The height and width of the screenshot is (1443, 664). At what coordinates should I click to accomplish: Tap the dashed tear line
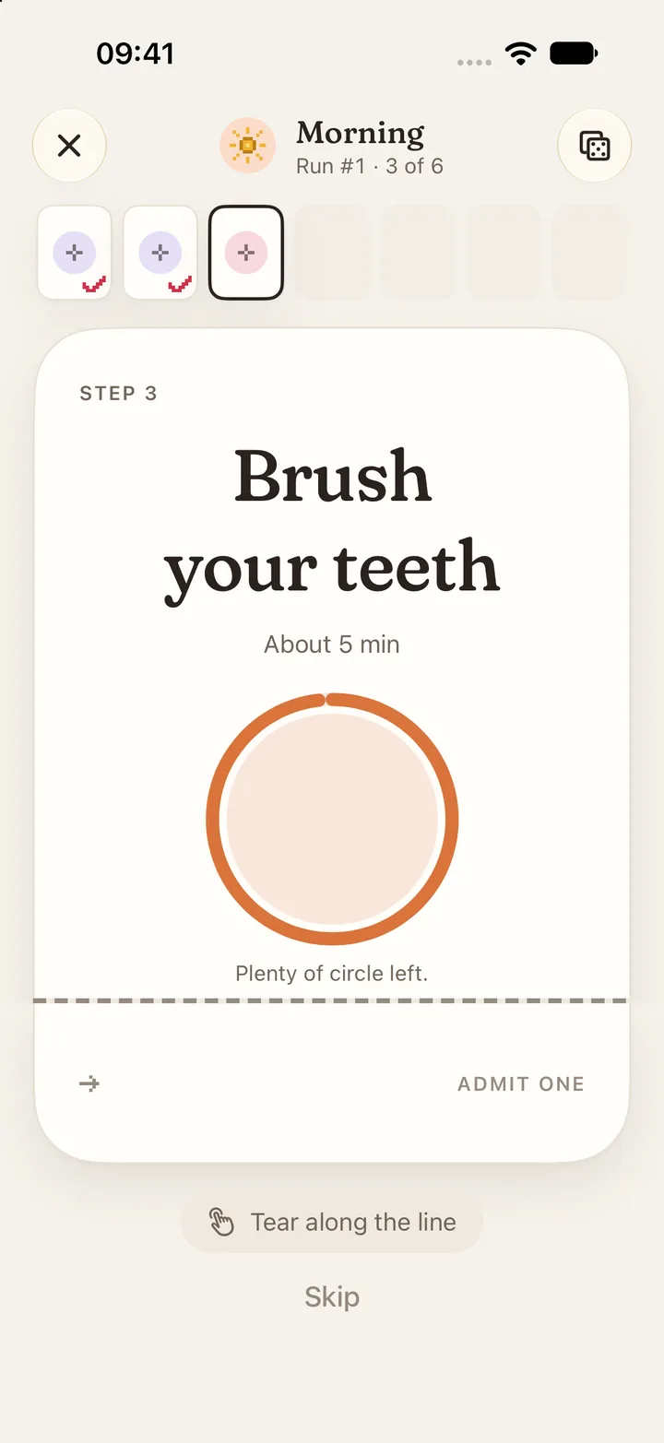[330, 1000]
